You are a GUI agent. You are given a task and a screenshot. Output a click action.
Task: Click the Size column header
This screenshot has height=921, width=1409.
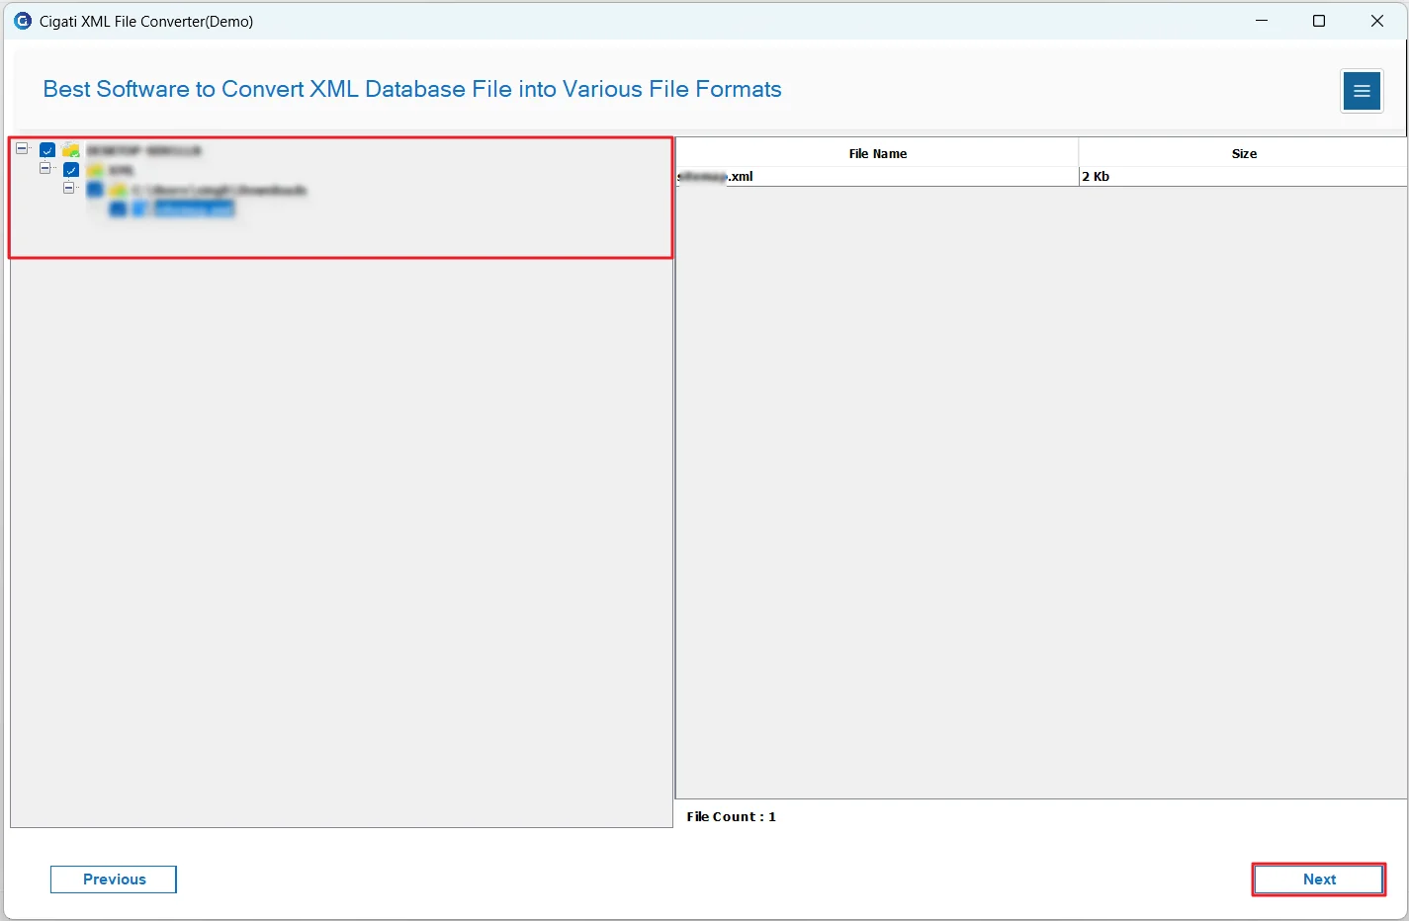[x=1244, y=153]
